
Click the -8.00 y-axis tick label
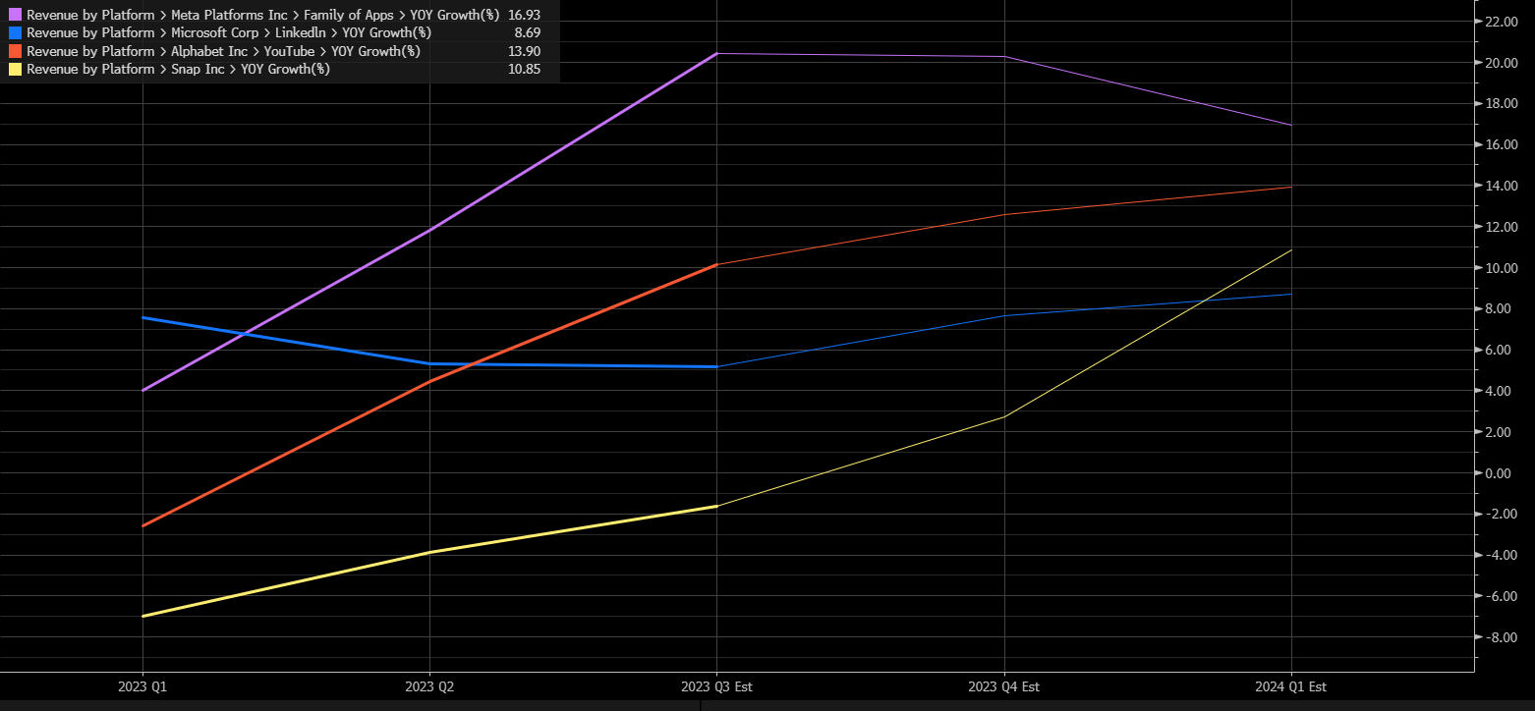click(1501, 637)
